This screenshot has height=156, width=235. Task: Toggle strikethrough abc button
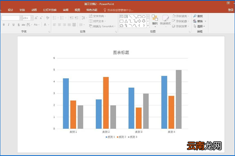point(23,25)
